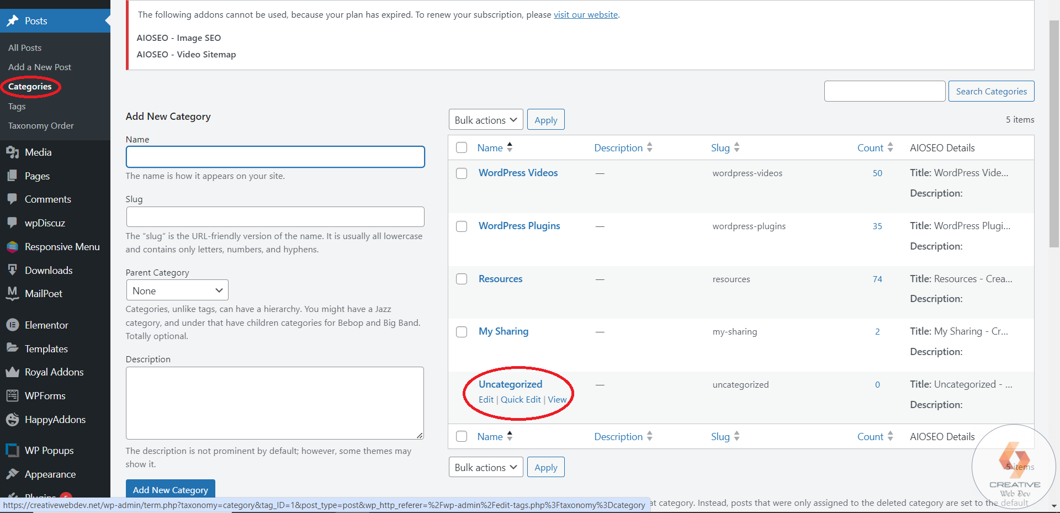This screenshot has width=1060, height=513.
Task: Open the top Bulk actions dropdown
Action: (x=486, y=120)
